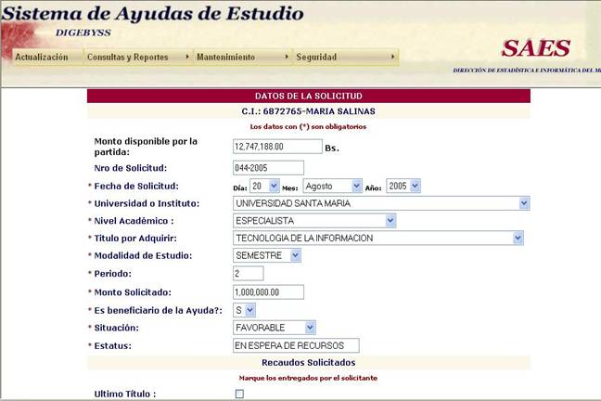Expand the Titulo por Adquirir dropdown
Viewport: 601px width, 401px height.
[x=378, y=239]
